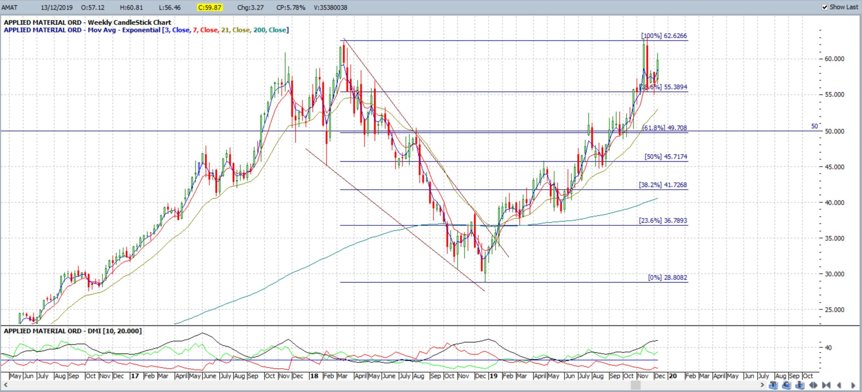Click the 45.000 price axis label

pos(835,167)
